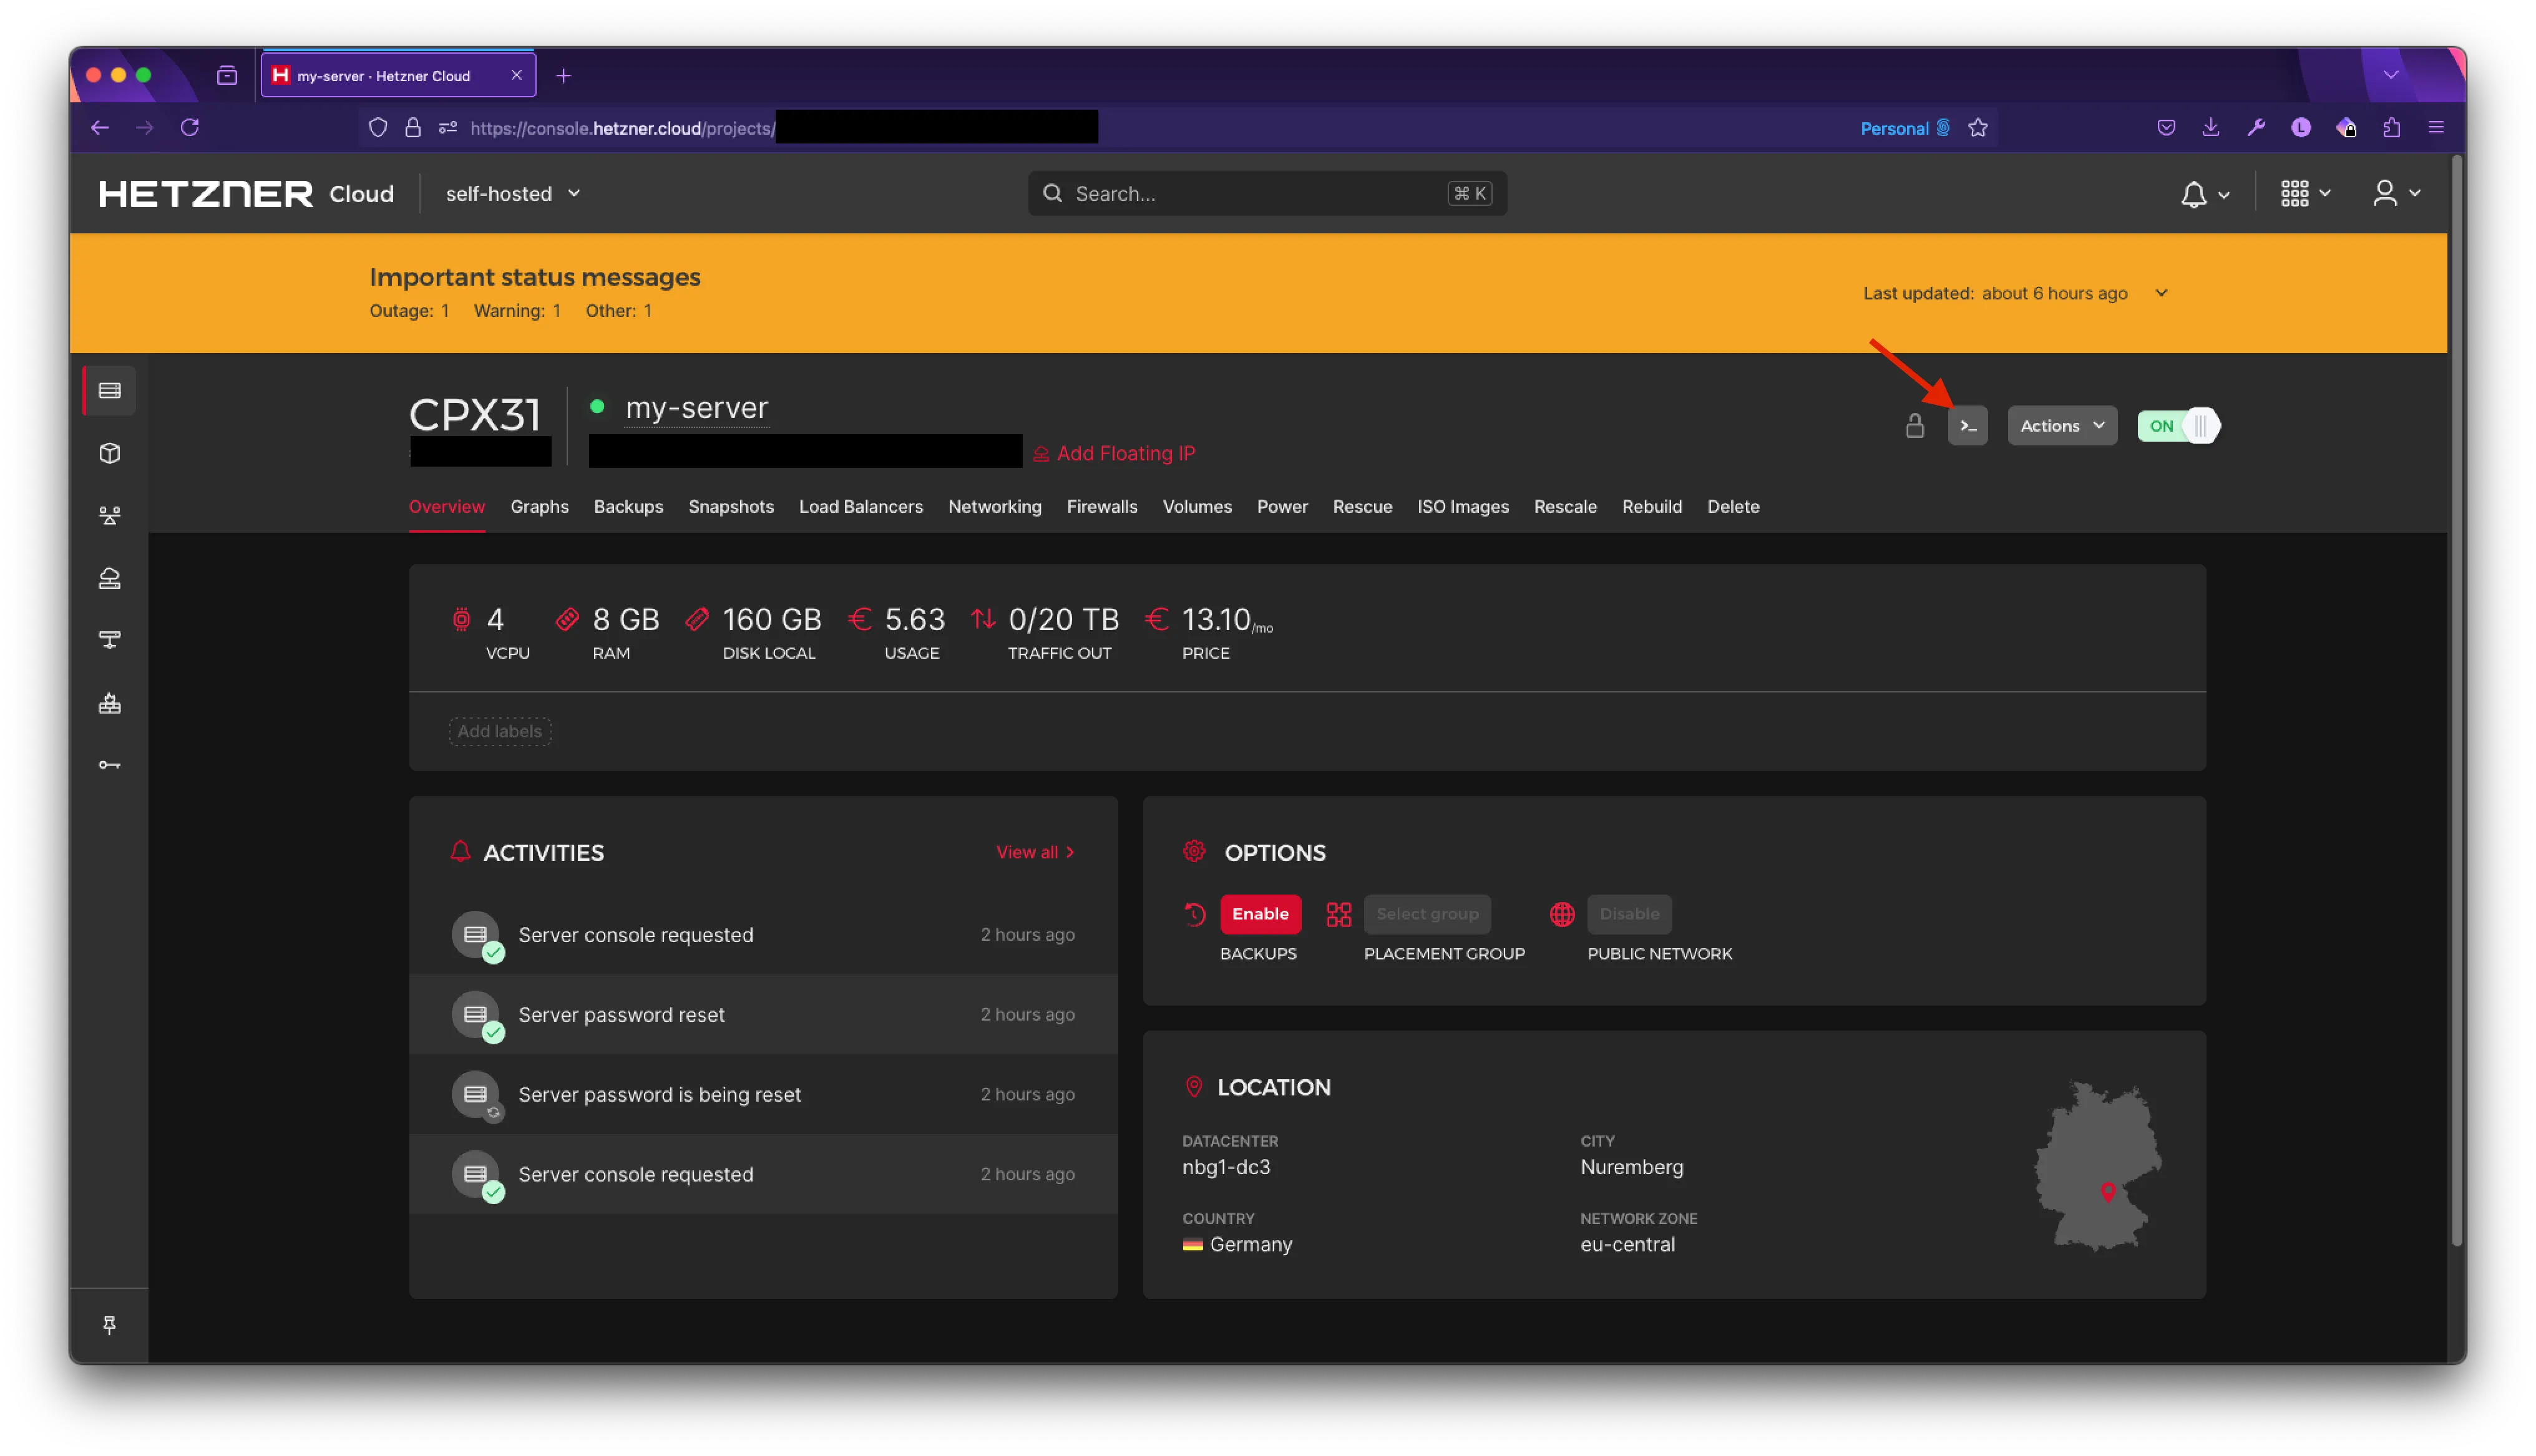
Task: Click the tracking protection shield icon
Action: [x=378, y=127]
